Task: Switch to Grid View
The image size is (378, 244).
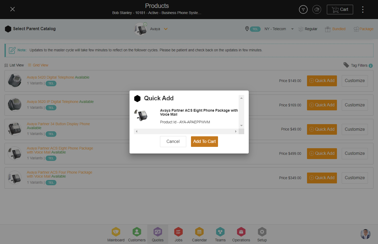Action: point(38,65)
